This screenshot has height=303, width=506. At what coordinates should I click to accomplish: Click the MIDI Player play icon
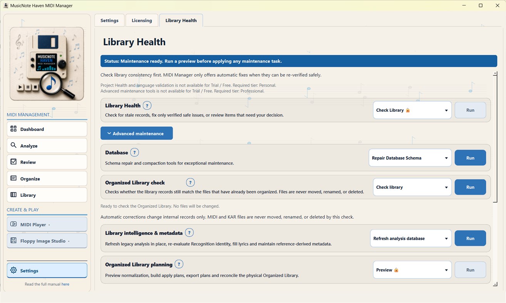point(13,224)
